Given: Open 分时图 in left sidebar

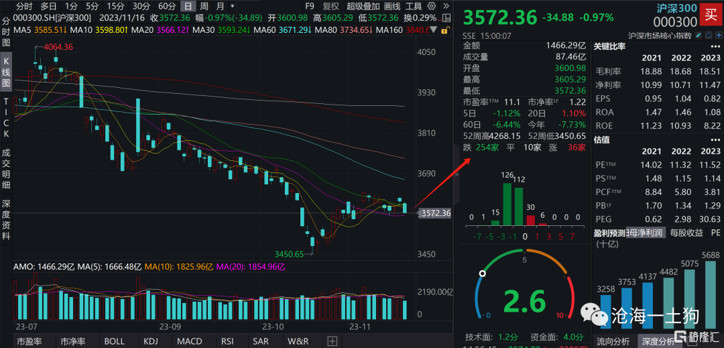Looking at the screenshot, I should [6, 32].
